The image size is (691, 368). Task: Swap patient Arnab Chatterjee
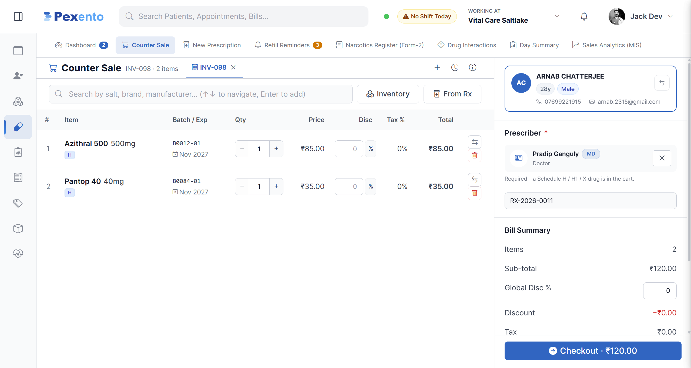662,83
